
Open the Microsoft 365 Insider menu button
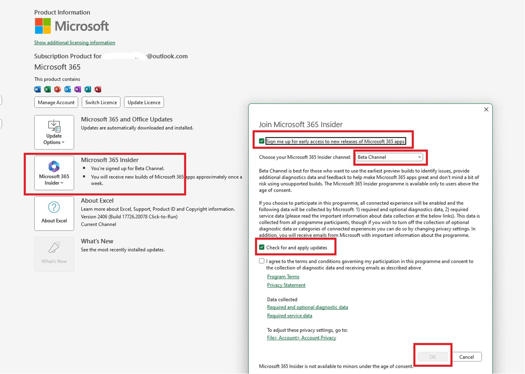tap(54, 173)
